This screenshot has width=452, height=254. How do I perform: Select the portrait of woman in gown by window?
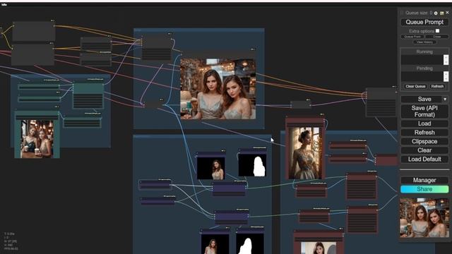[305, 153]
